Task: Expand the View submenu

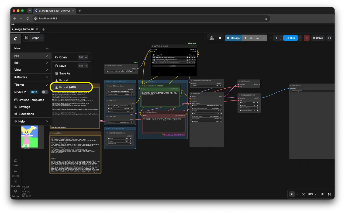Action: click(31, 70)
